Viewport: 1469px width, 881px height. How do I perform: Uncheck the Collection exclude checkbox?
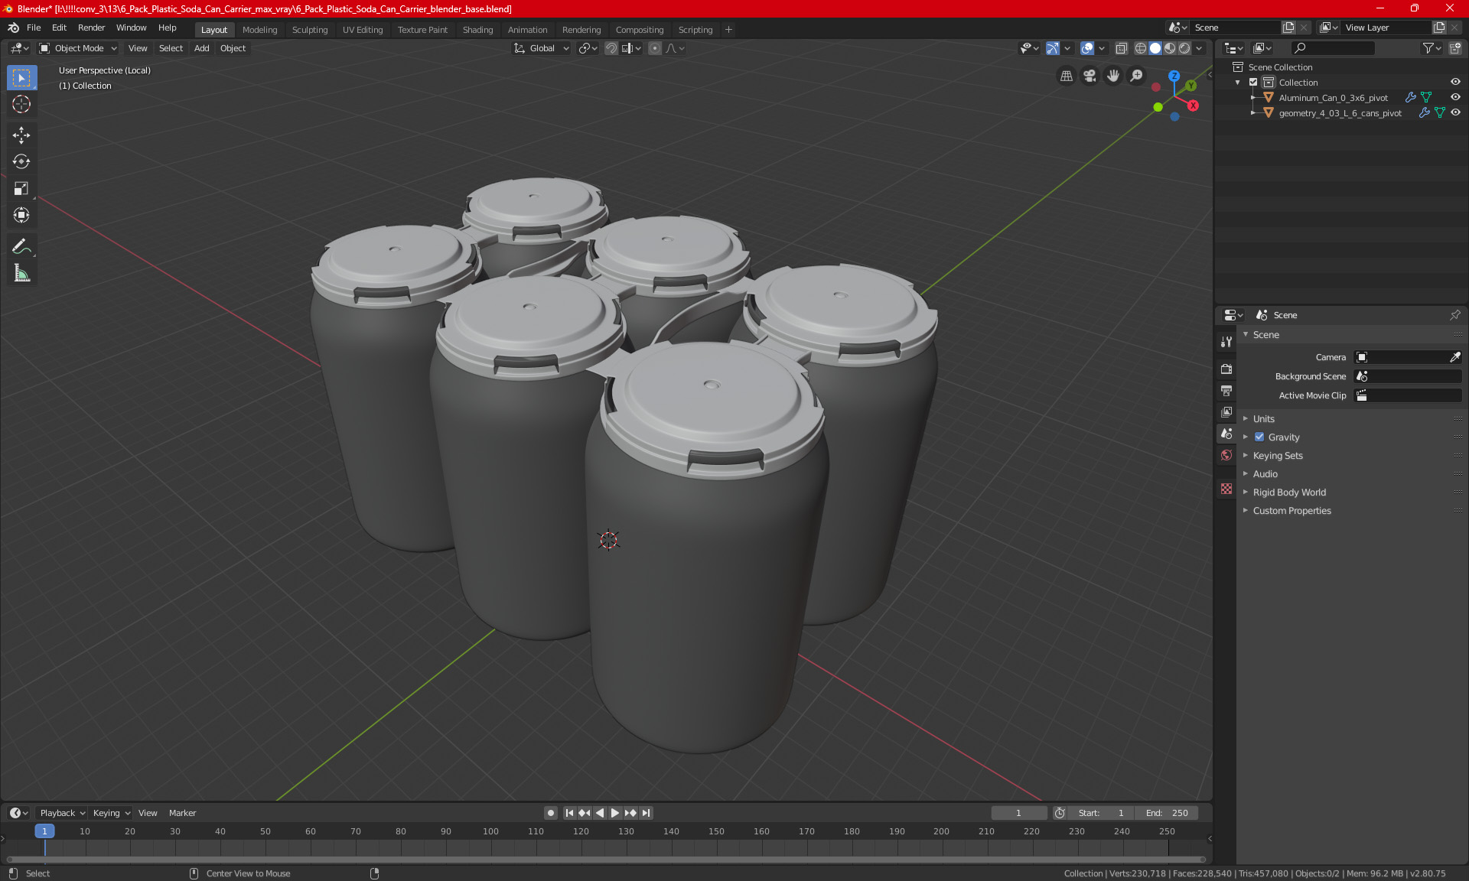(1253, 83)
